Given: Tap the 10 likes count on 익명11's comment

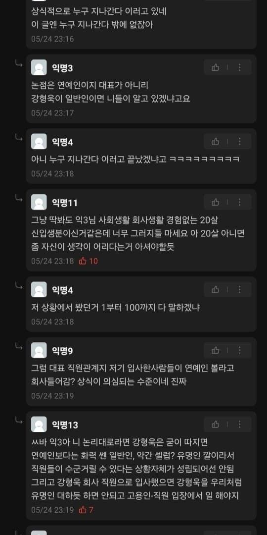Looking at the screenshot, I should coord(89,261).
